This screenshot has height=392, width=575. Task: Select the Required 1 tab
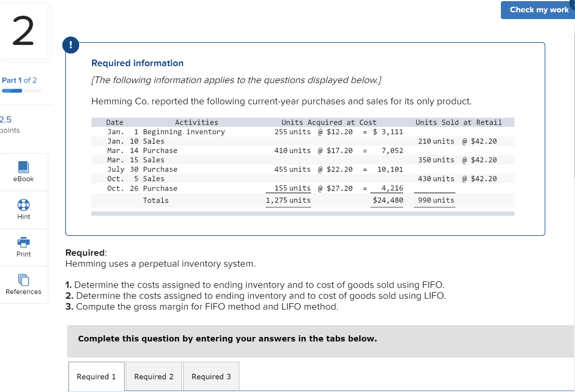[96, 376]
